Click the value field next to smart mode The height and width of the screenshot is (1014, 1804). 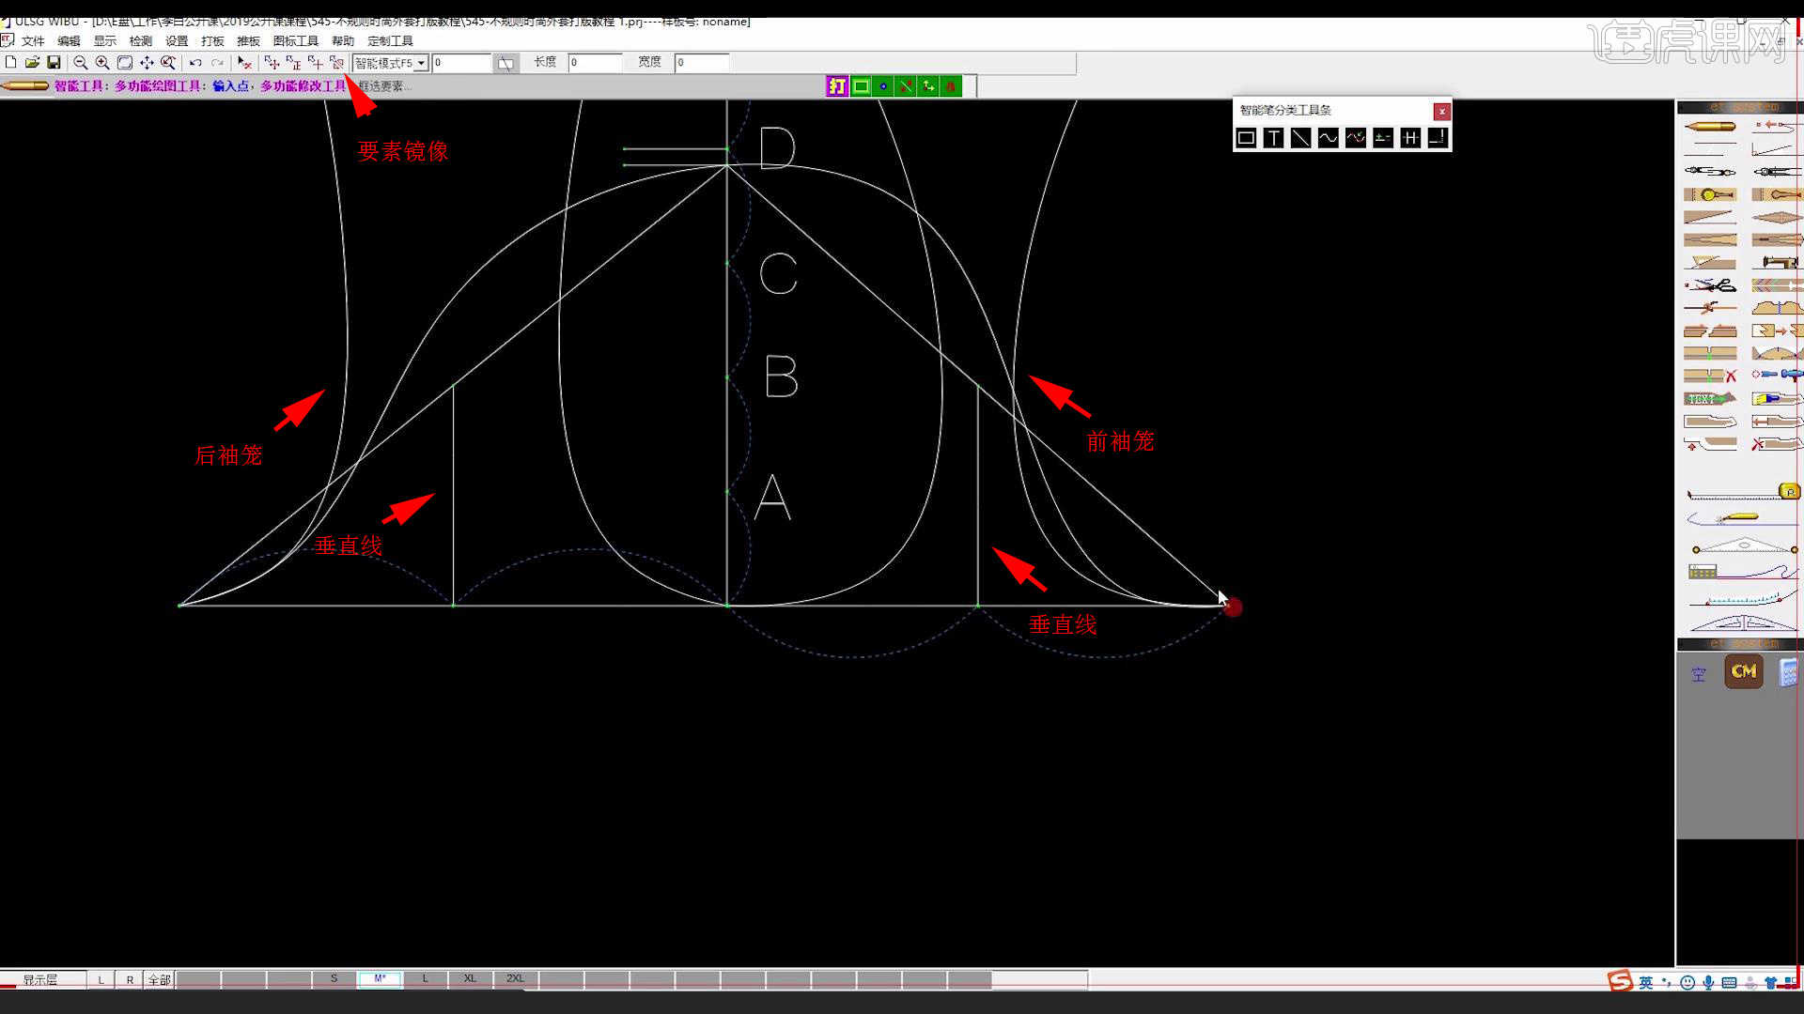pos(461,63)
